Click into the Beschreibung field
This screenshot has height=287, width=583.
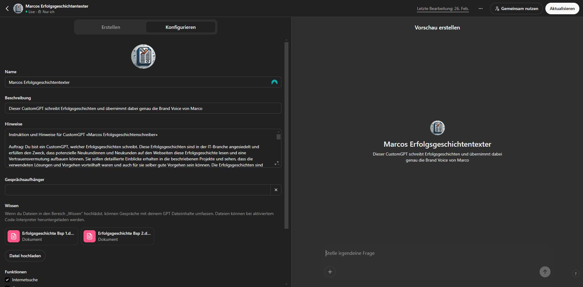point(143,108)
